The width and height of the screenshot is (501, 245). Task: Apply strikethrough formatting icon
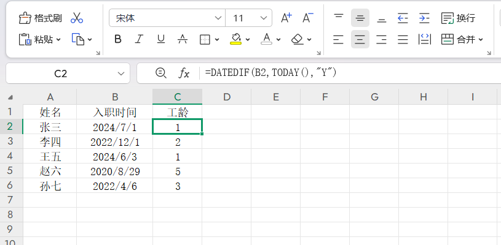[x=183, y=40]
